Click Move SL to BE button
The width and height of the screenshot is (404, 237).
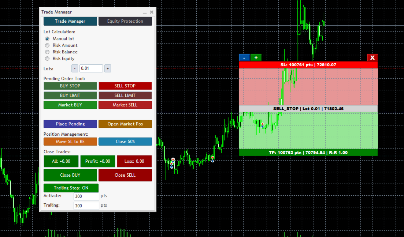[x=70, y=142]
